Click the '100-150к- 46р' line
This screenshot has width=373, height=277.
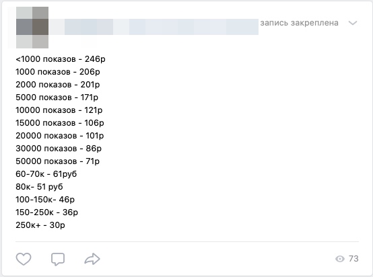[45, 200]
